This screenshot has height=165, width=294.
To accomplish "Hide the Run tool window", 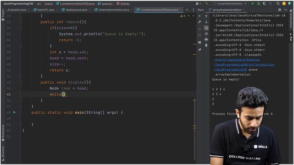I will 286,10.
